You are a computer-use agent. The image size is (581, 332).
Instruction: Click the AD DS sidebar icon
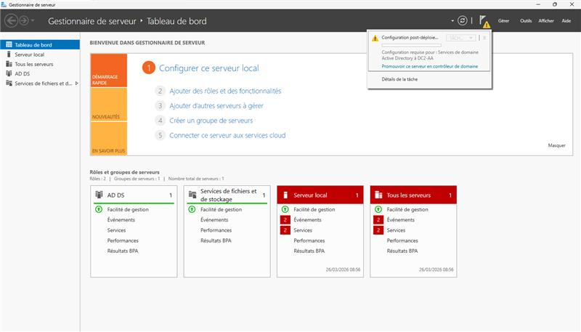click(9, 73)
